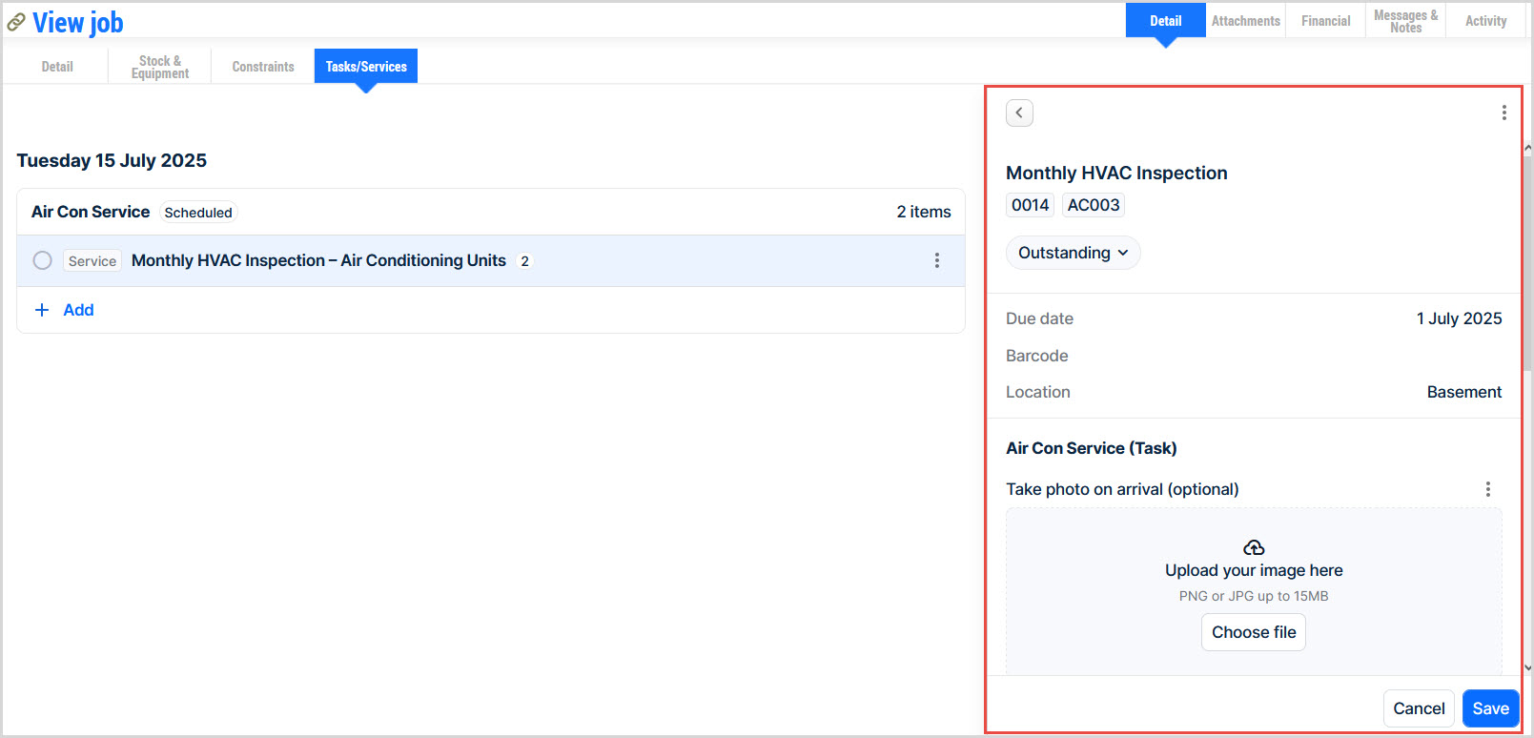Click the count badge 2 on inspection row
Image resolution: width=1534 pixels, height=738 pixels.
point(524,261)
